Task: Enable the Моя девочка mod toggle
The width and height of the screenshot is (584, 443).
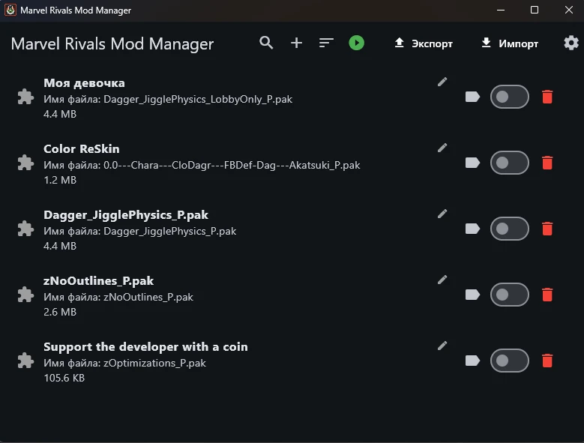Action: coord(509,97)
